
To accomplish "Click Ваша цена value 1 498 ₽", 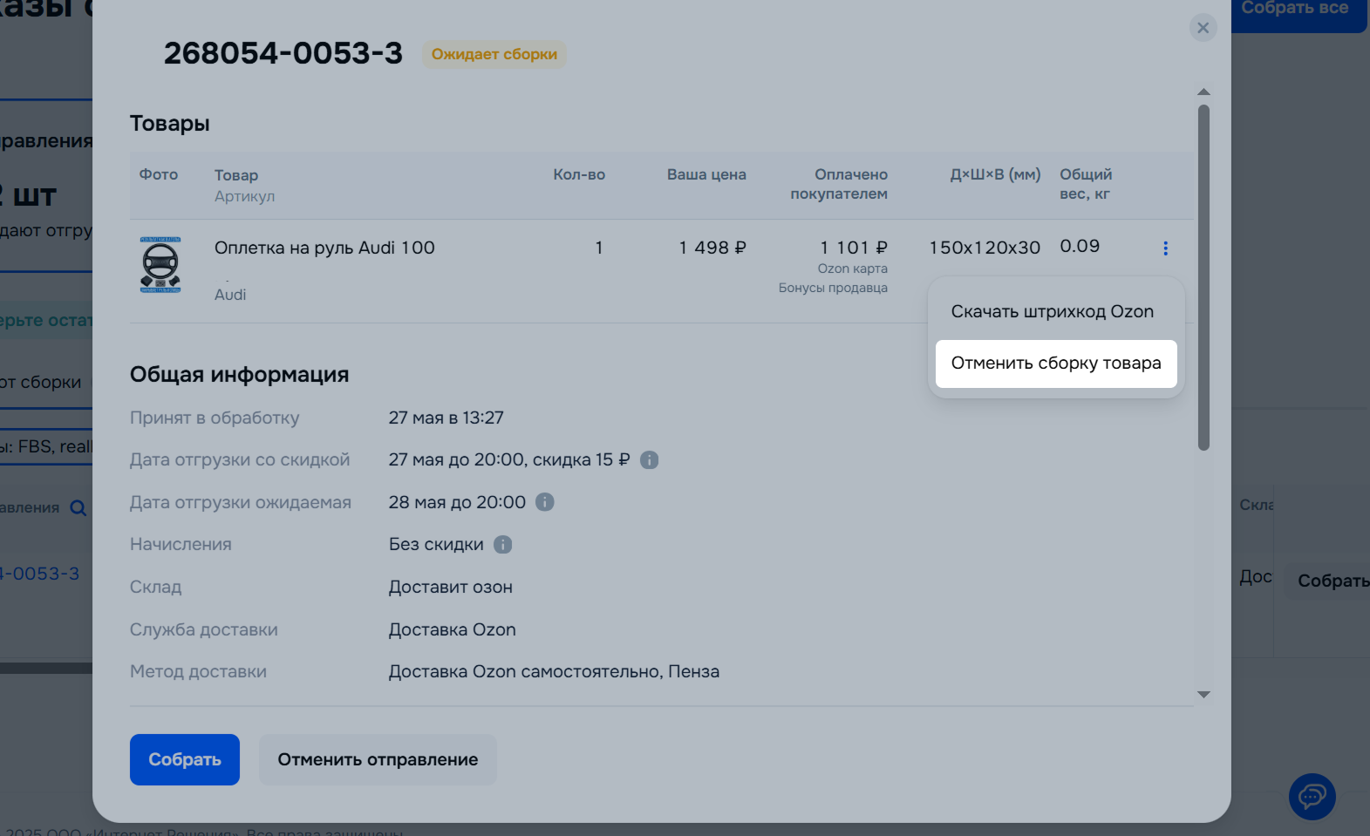I will coord(712,248).
